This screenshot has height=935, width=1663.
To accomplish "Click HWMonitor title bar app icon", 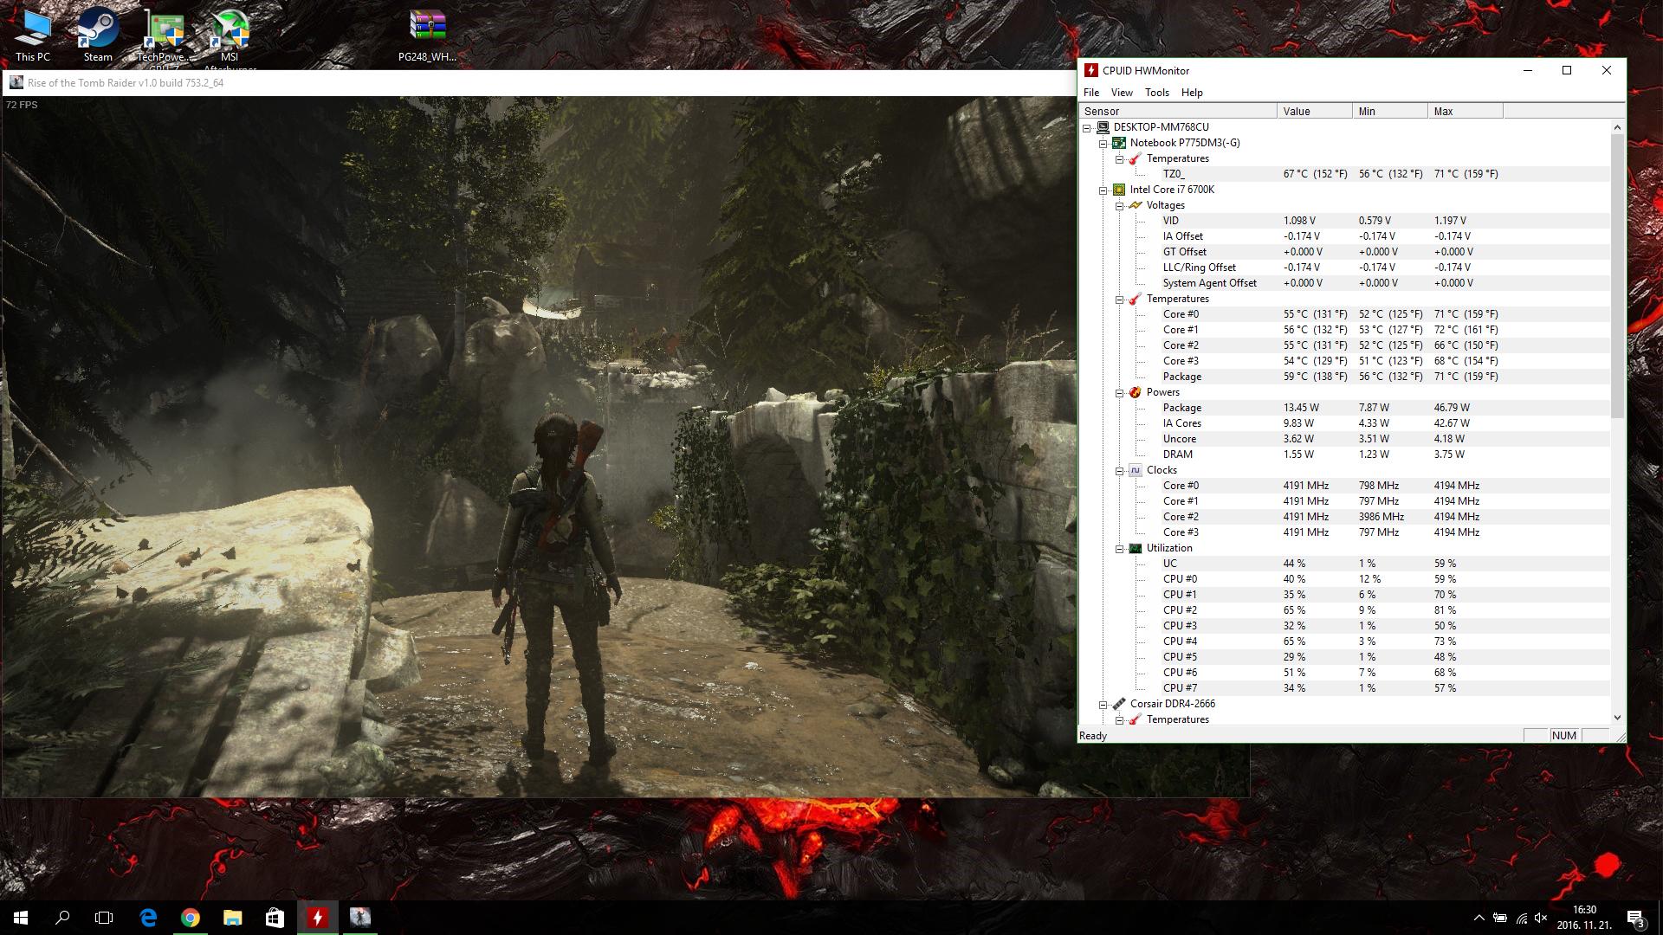I will point(1091,71).
